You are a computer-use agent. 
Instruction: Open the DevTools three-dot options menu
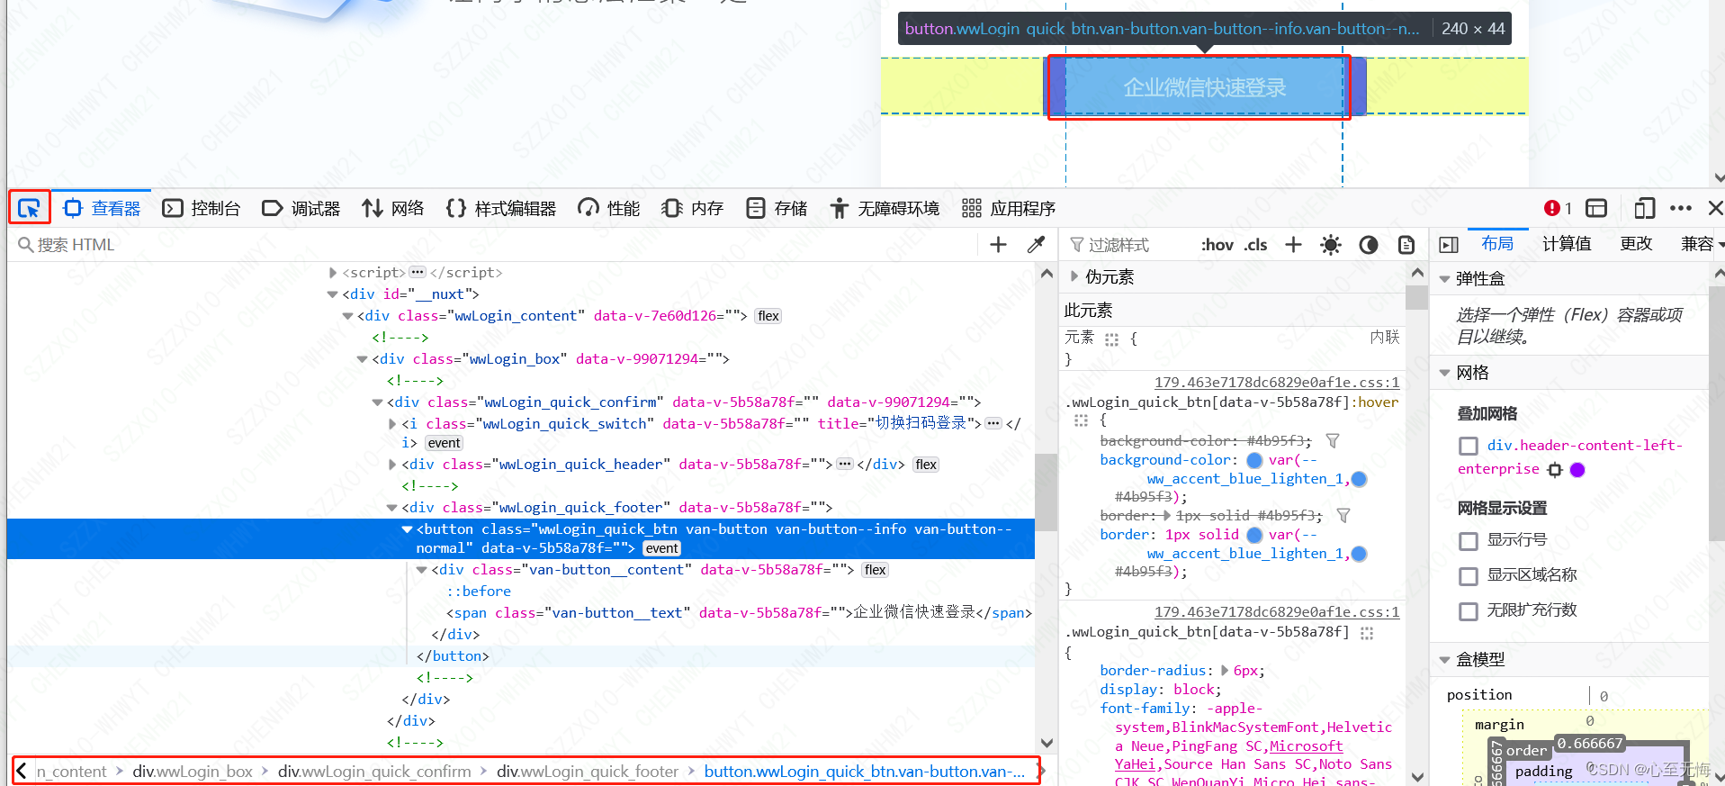tap(1680, 208)
